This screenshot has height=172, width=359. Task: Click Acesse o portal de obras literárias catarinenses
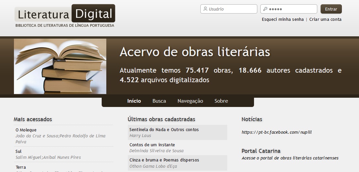(290, 158)
